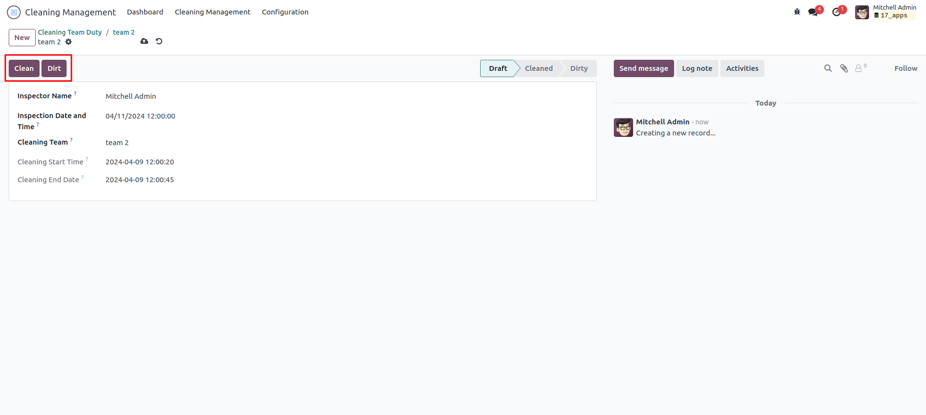Go to Cleaning Team Duty breadcrumb
This screenshot has width=926, height=415.
(70, 32)
